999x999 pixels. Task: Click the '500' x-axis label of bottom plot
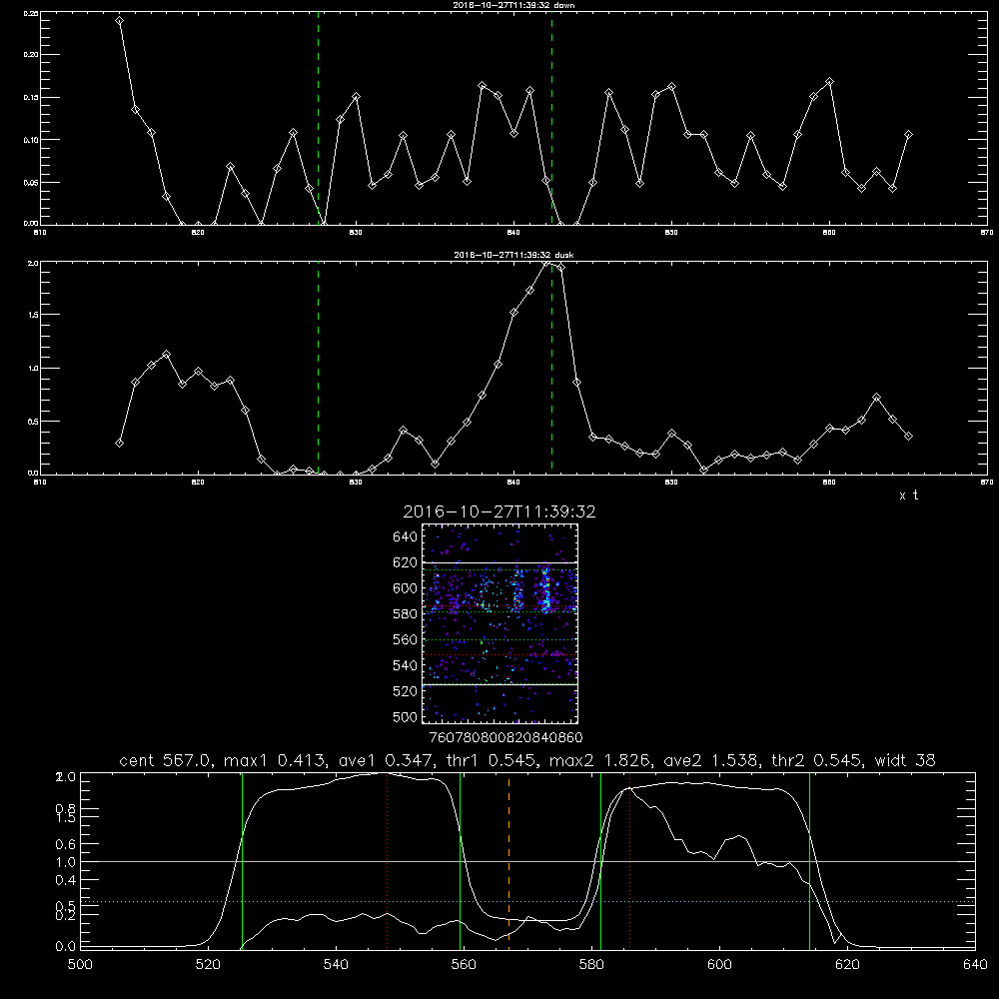click(x=80, y=965)
